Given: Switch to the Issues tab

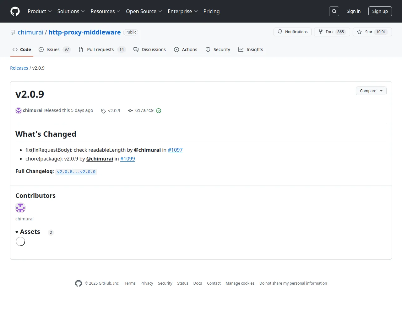Looking at the screenshot, I should click(55, 50).
